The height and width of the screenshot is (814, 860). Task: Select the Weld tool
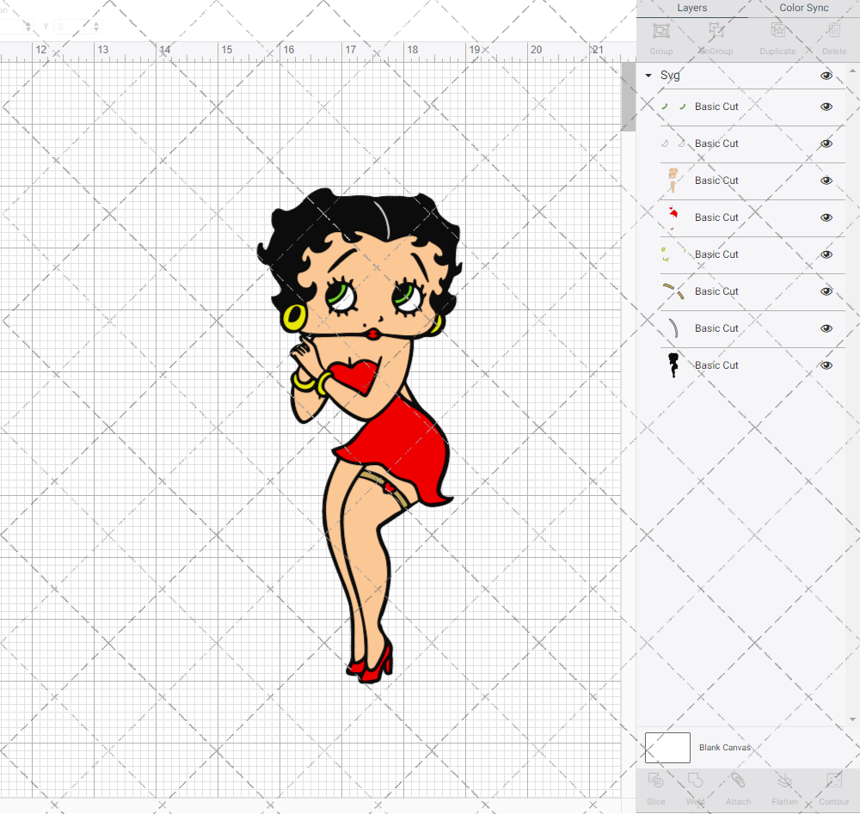[x=696, y=782]
